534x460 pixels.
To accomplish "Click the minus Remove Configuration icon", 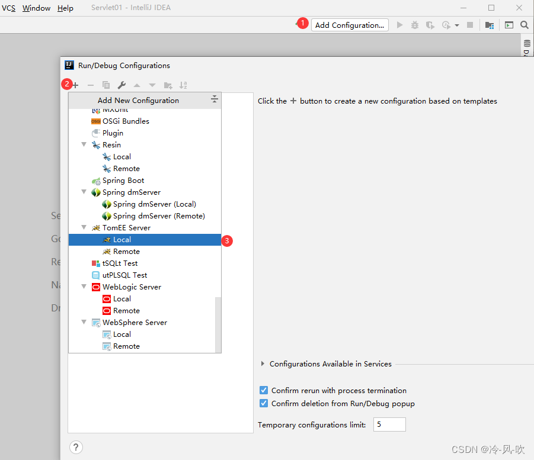I will (x=91, y=85).
